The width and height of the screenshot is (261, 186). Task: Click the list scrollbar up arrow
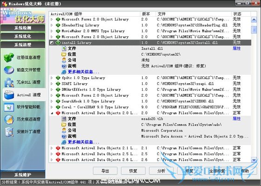click(x=254, y=20)
